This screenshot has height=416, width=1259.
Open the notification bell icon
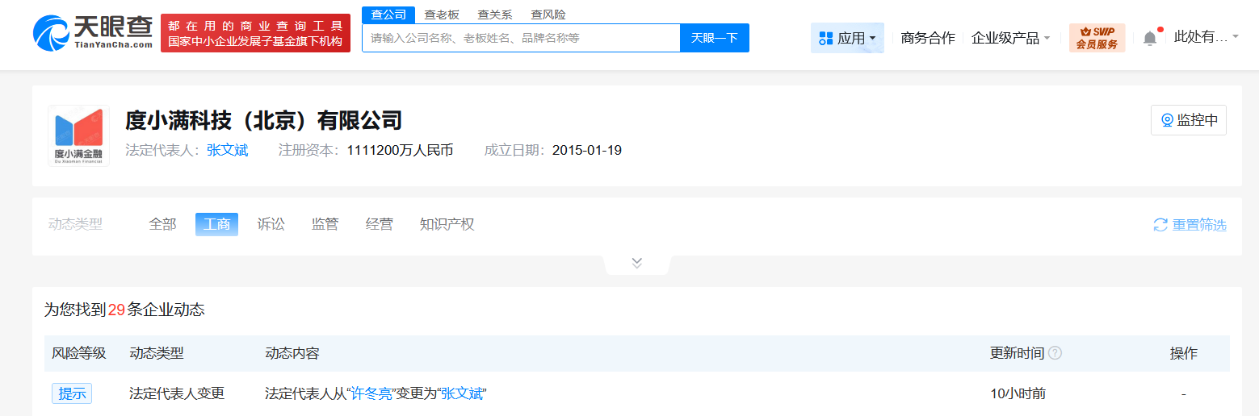click(1150, 38)
